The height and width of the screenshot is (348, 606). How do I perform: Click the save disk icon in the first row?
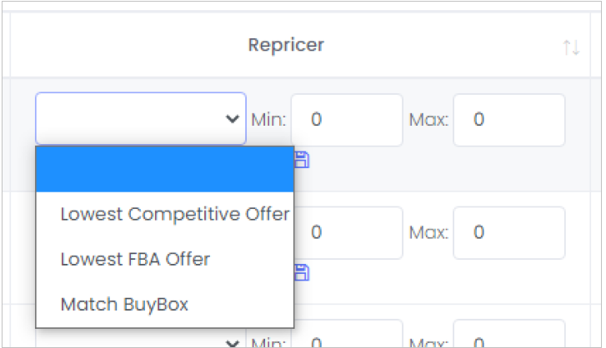tap(302, 160)
